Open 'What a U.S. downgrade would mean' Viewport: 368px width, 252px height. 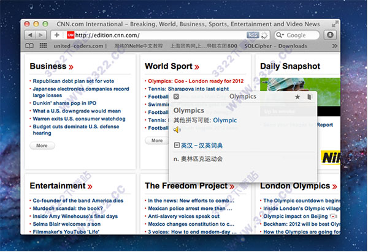coord(77,111)
